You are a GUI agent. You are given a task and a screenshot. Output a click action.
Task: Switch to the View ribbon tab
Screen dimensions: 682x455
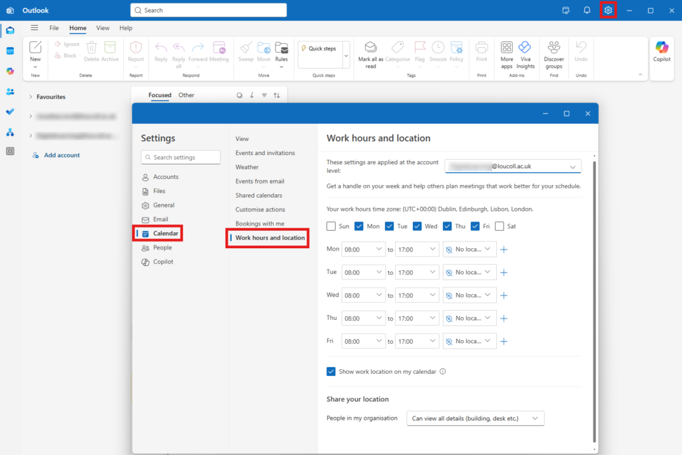103,28
